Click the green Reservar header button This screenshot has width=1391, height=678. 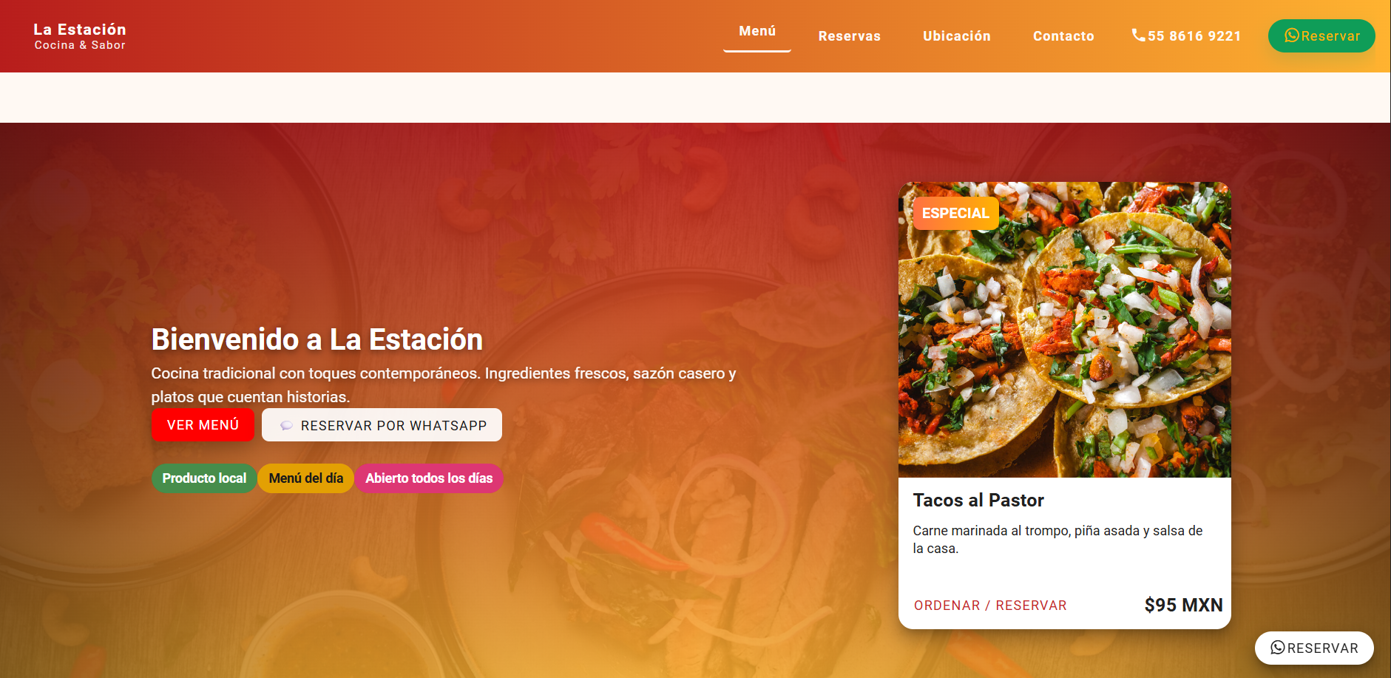coord(1321,35)
